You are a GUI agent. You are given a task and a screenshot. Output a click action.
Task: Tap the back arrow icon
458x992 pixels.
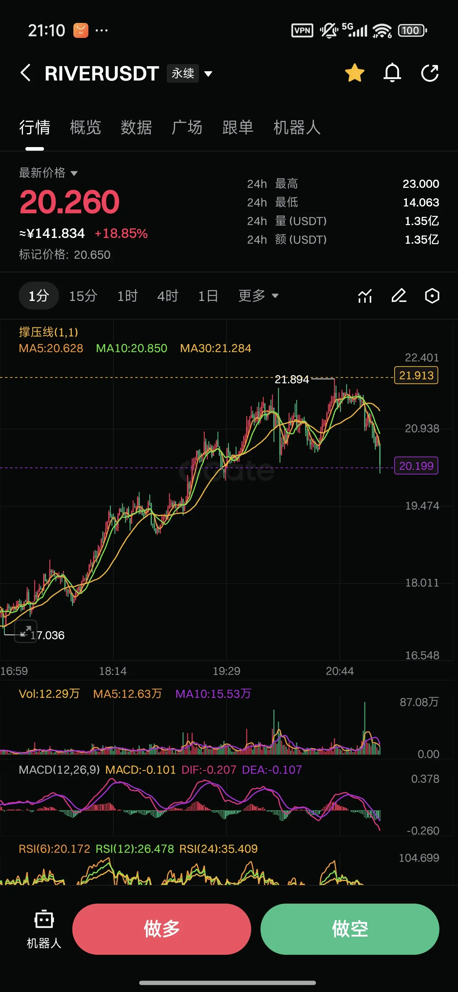tap(25, 73)
